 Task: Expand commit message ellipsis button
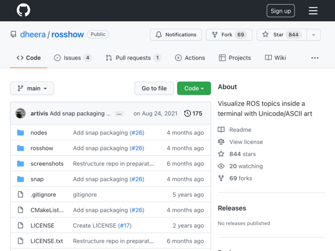click(119, 114)
